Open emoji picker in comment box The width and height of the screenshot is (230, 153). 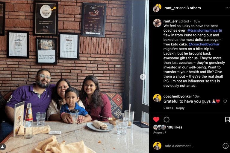[x=225, y=146]
